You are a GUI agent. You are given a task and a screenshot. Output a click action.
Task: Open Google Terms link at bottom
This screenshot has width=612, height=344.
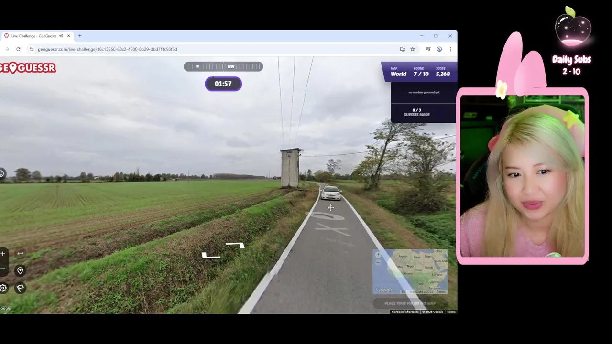pos(451,312)
